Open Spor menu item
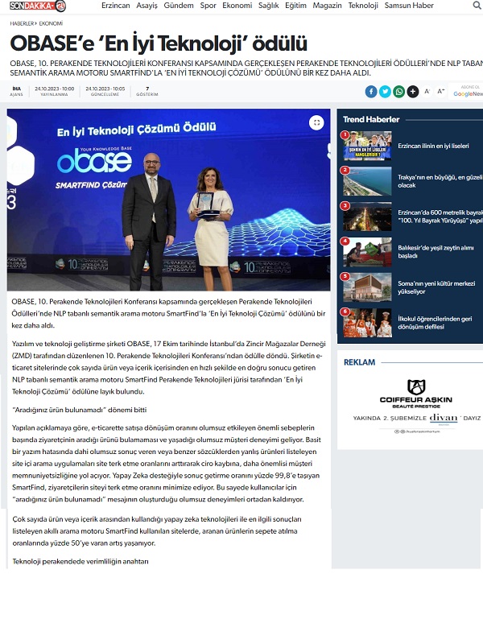Screen dimensions: 483x644 click(208, 6)
